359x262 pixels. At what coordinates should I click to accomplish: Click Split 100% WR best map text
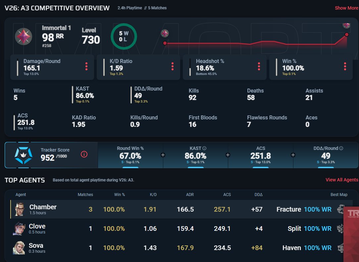click(x=310, y=229)
